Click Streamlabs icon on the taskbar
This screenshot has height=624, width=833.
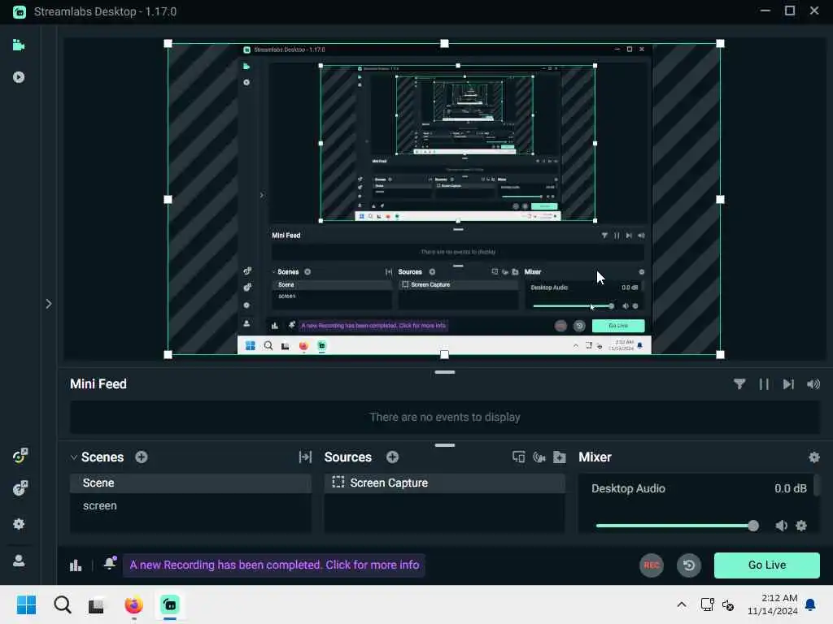[170, 604]
